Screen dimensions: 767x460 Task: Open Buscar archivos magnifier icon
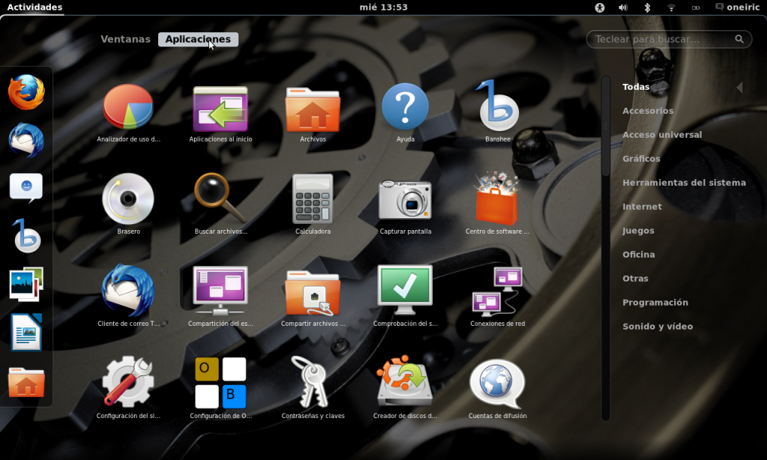pos(220,199)
